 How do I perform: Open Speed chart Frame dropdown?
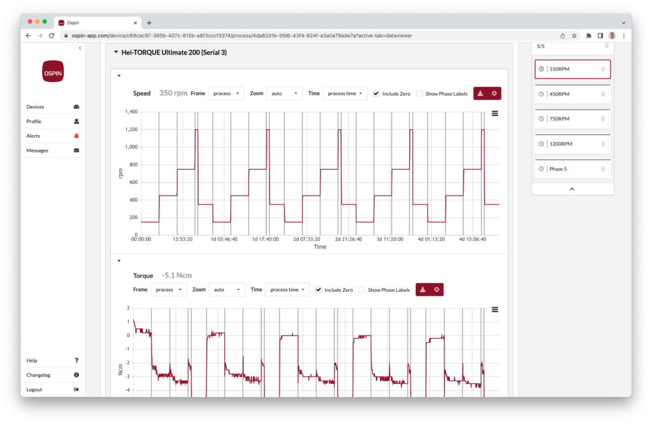coord(226,93)
